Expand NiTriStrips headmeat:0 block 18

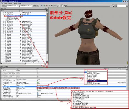coord(4,21)
